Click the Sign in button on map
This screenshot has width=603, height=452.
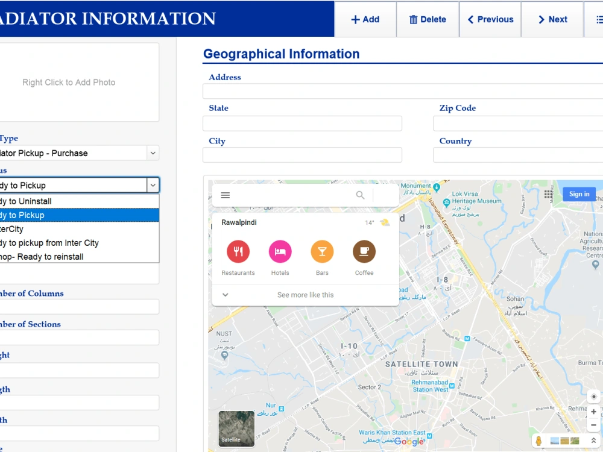[x=579, y=194]
